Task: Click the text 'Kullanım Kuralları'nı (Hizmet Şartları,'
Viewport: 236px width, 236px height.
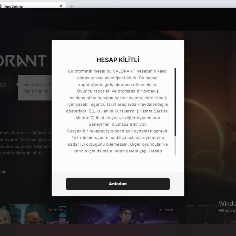Action: [133, 111]
